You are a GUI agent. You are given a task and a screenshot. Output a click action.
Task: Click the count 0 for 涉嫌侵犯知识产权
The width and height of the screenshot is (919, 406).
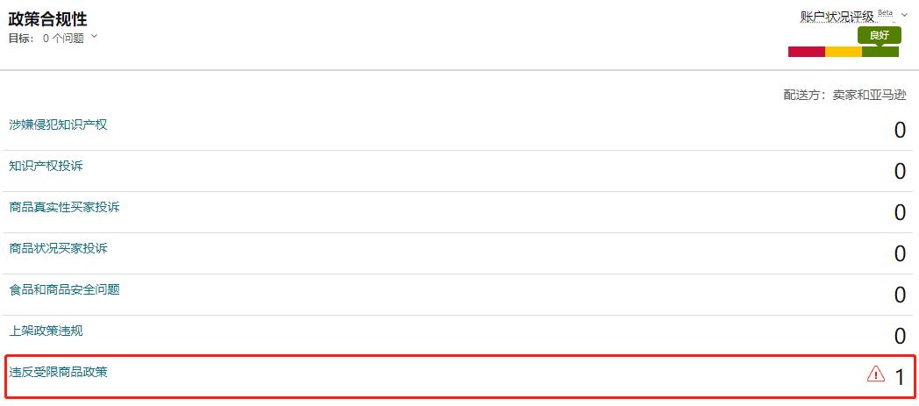tap(900, 131)
